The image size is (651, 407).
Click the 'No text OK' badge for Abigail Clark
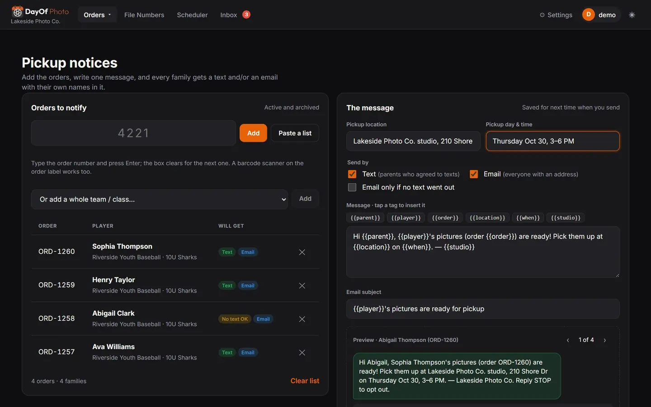tap(235, 319)
